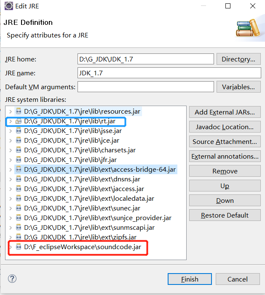Expand the access-bridge-64.jar tree node

(x=11, y=170)
